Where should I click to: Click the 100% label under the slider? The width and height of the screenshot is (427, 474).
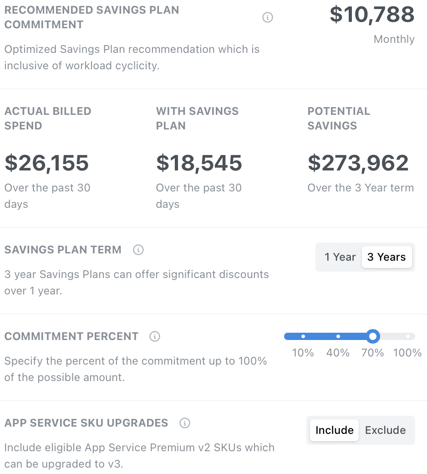(x=407, y=353)
